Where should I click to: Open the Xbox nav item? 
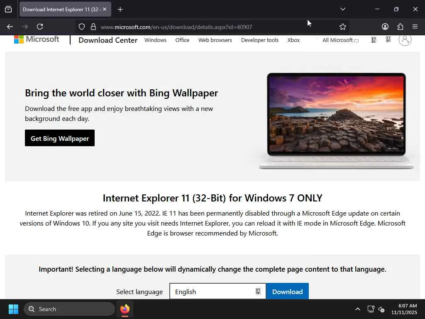coord(293,40)
